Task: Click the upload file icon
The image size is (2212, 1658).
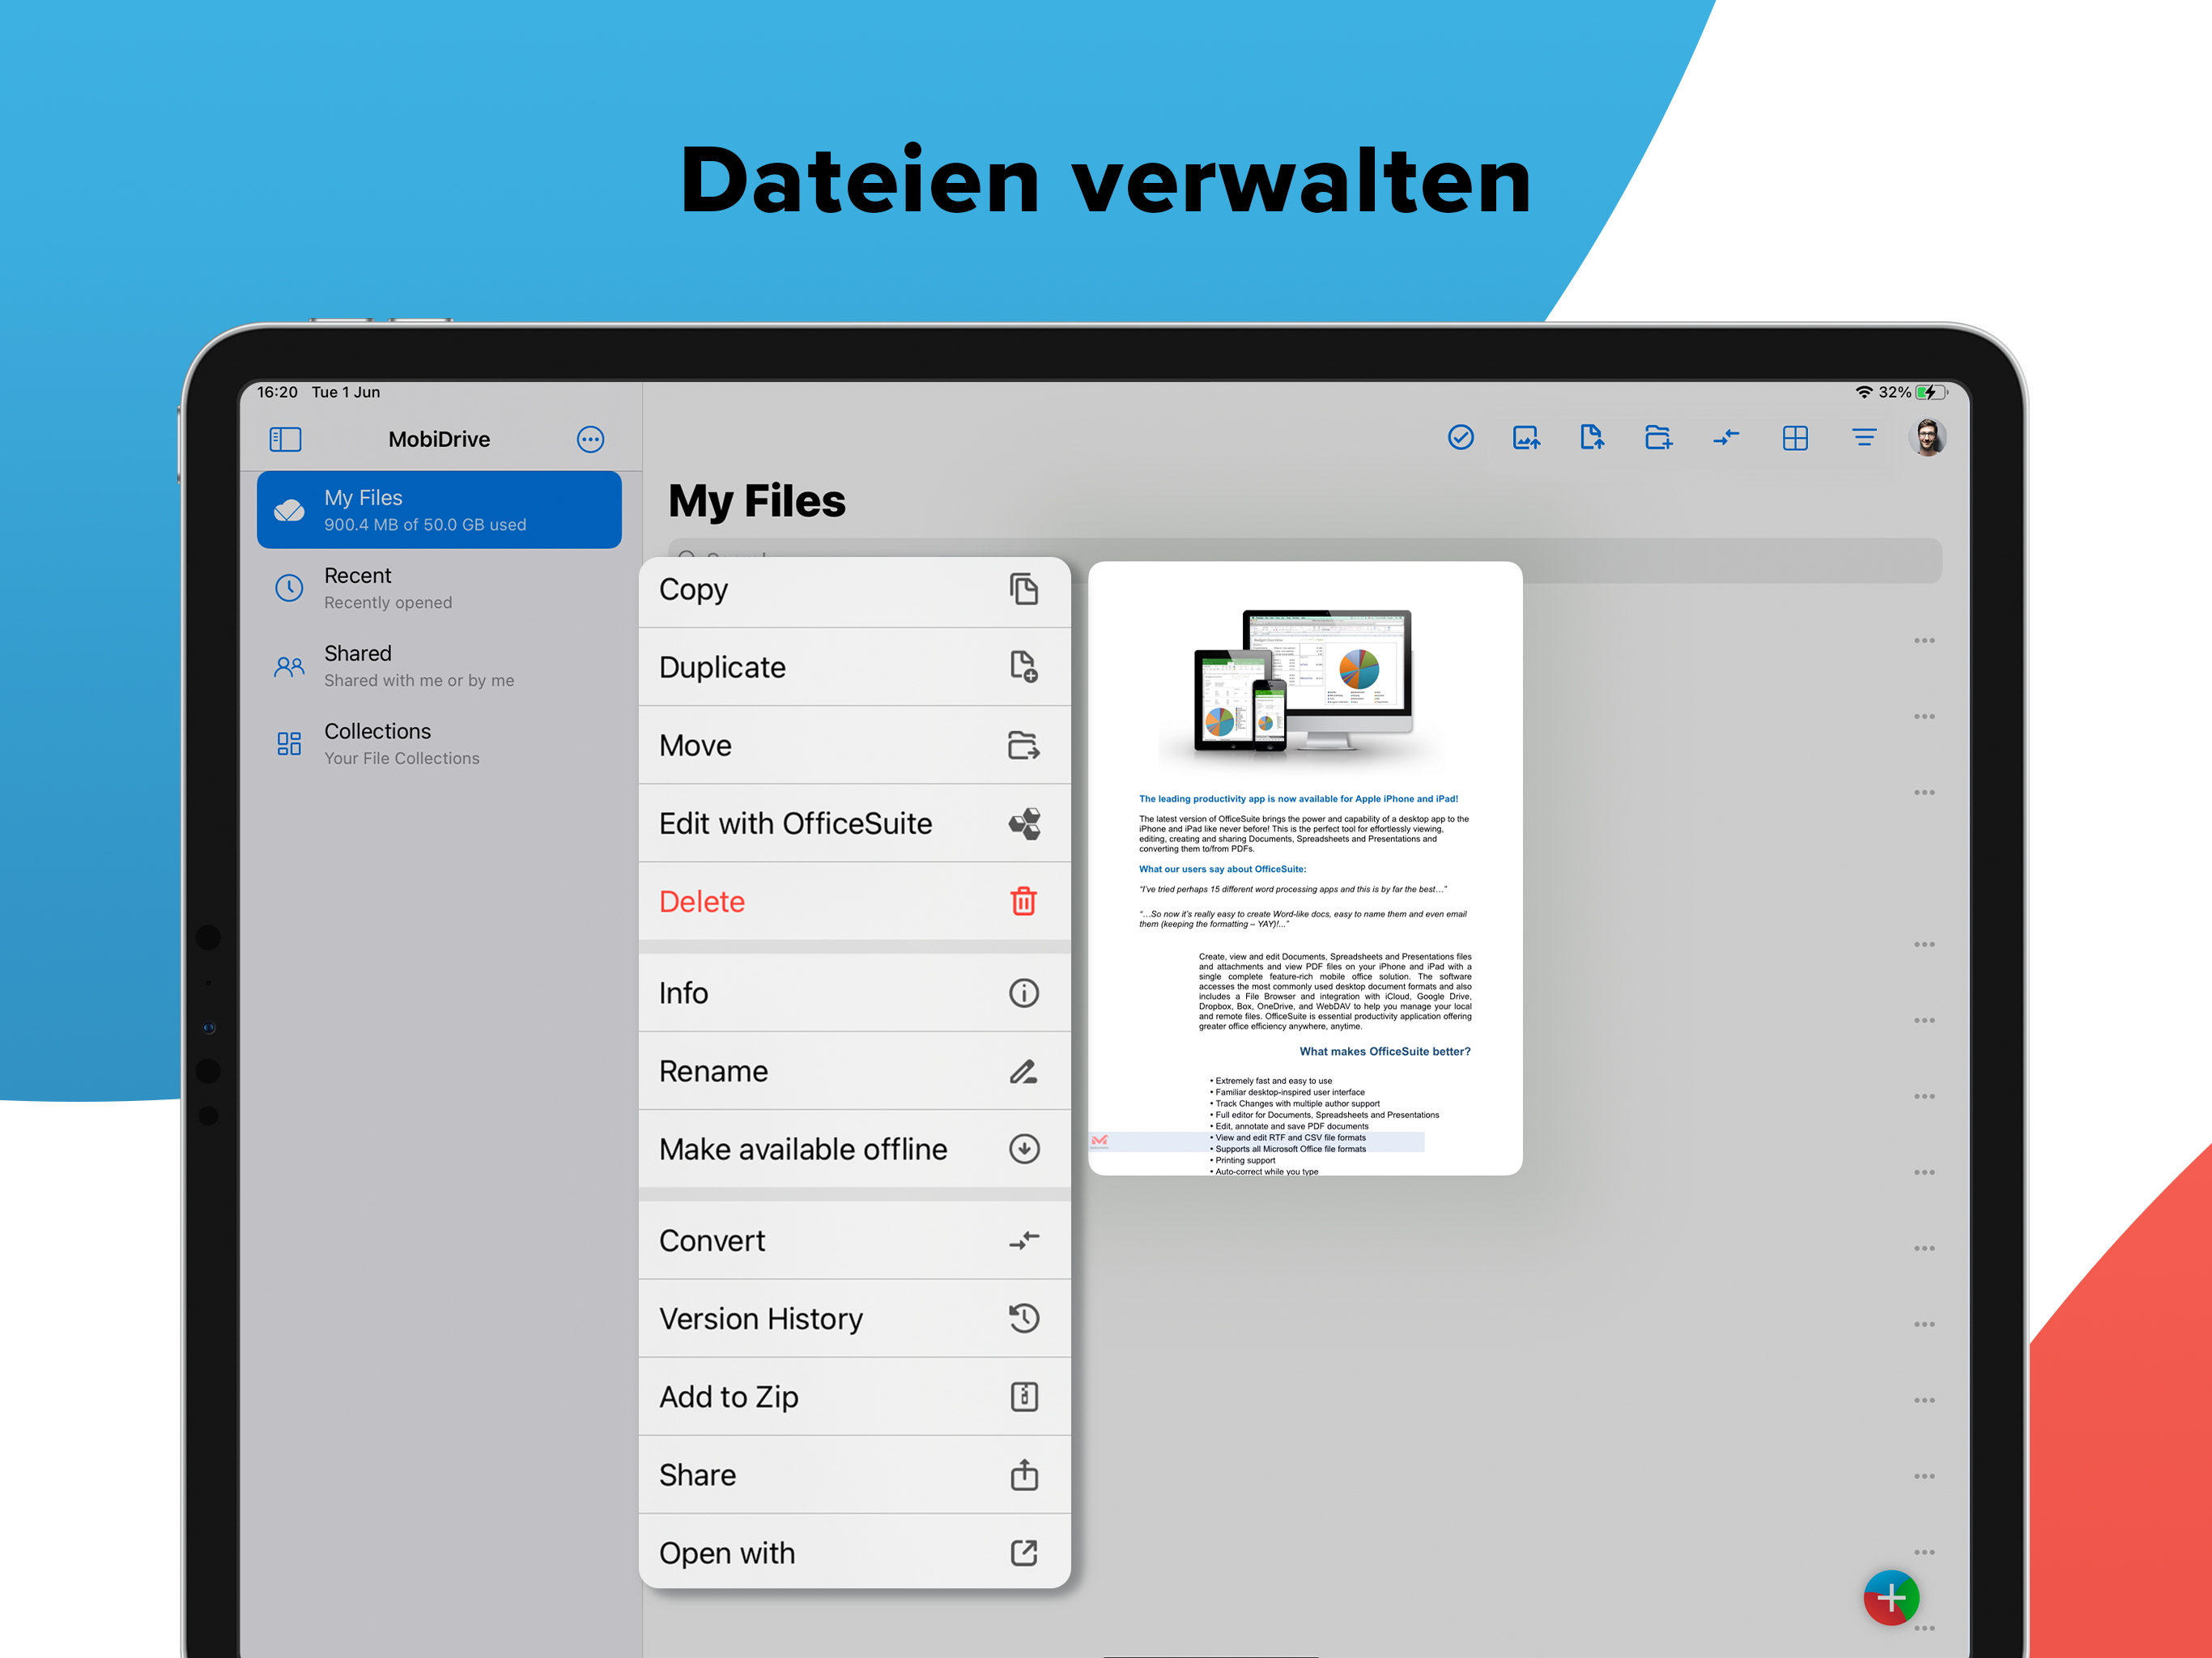Action: click(x=1592, y=437)
